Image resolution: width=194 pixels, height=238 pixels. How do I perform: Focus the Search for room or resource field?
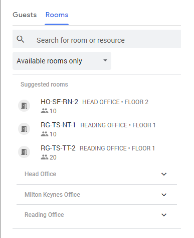pos(97,39)
